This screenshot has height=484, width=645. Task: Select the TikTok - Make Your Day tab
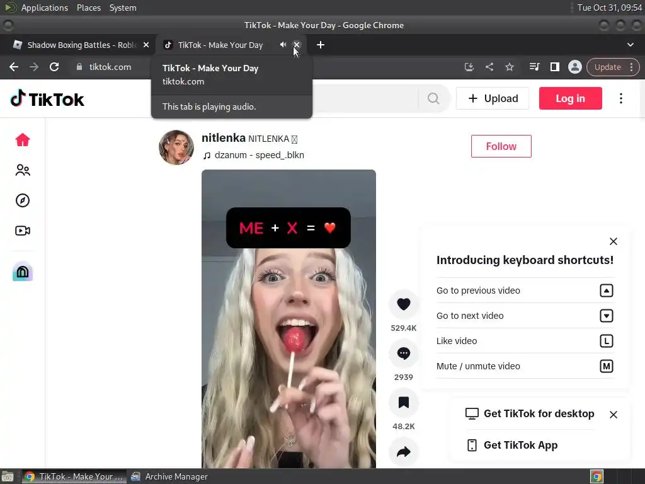click(x=220, y=45)
